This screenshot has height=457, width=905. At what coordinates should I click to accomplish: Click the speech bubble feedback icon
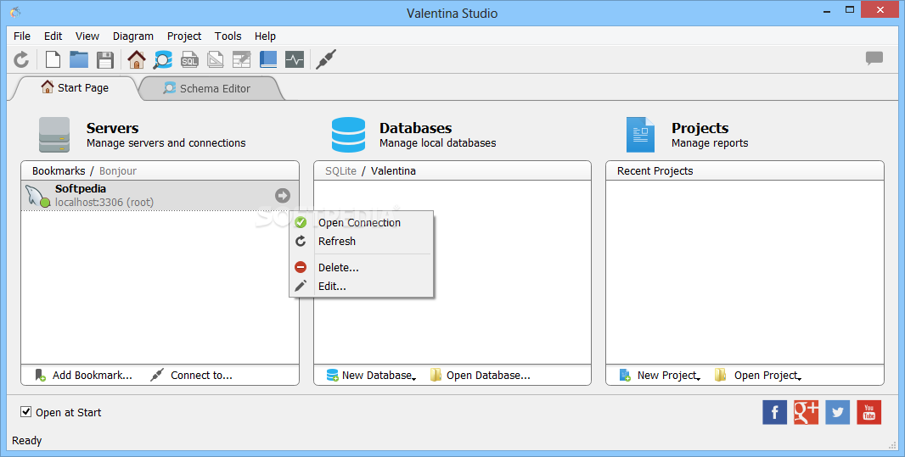[x=874, y=59]
